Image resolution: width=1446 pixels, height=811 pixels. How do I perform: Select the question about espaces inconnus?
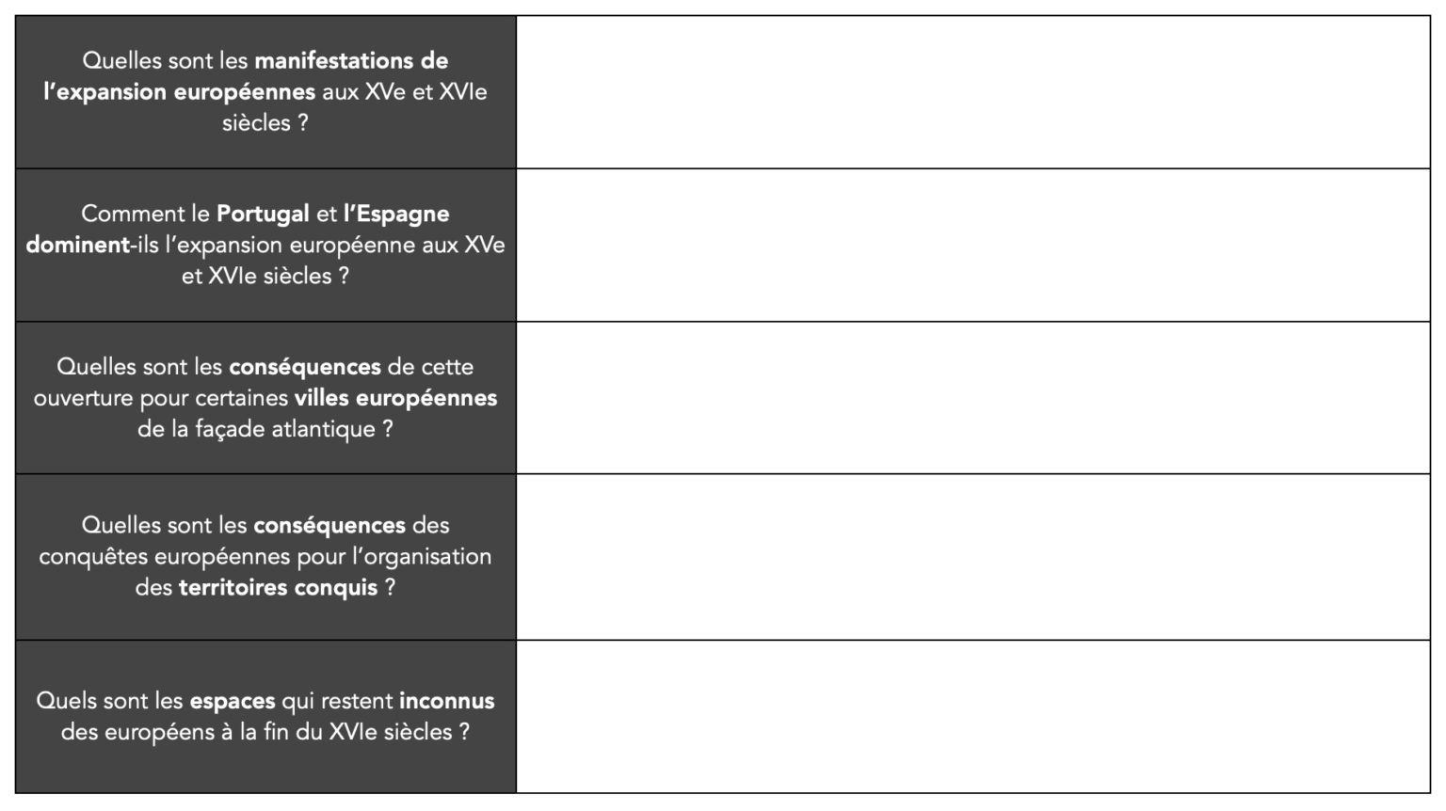tap(265, 717)
